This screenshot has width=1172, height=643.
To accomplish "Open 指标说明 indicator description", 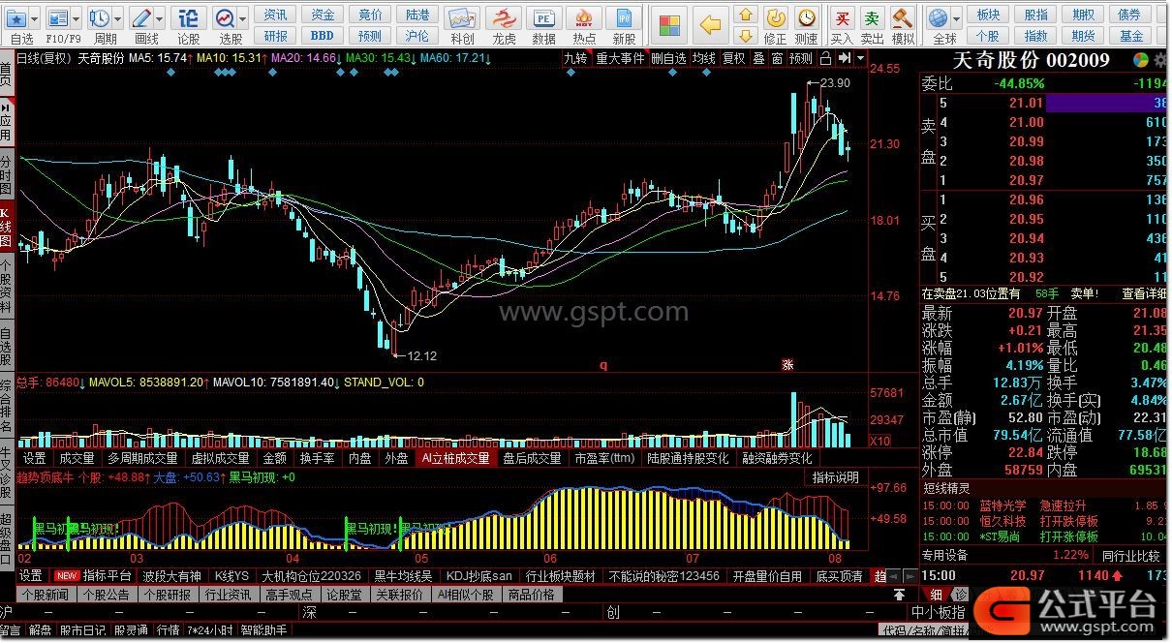I will point(835,477).
